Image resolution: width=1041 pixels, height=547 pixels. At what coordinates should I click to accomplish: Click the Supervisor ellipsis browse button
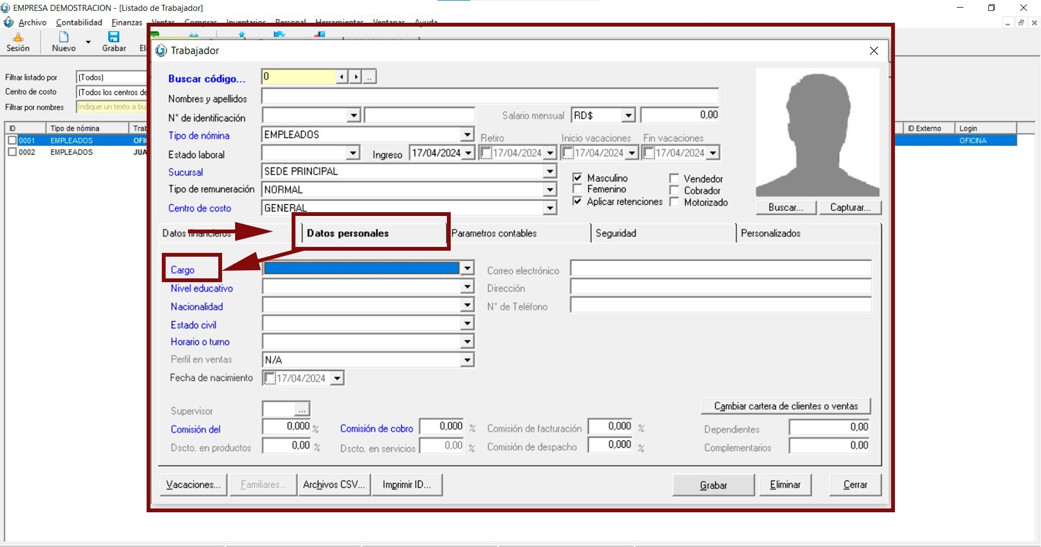[302, 410]
